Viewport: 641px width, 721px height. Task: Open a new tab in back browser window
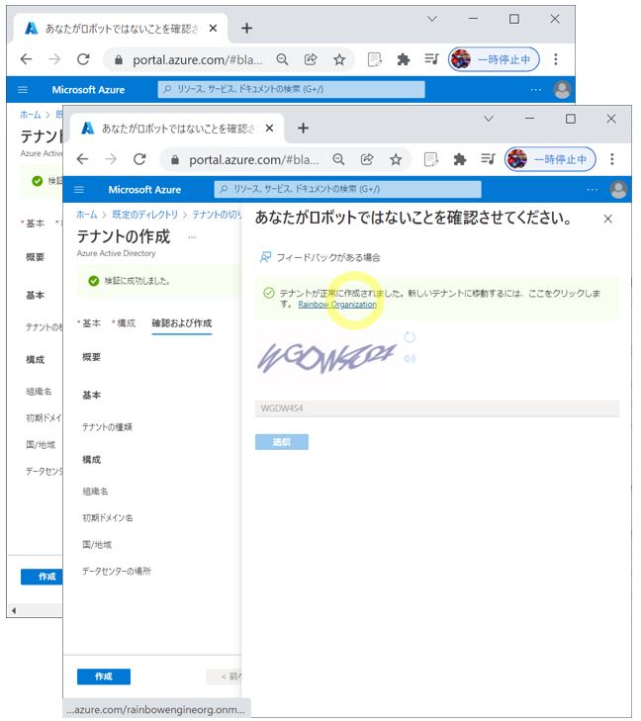click(246, 28)
